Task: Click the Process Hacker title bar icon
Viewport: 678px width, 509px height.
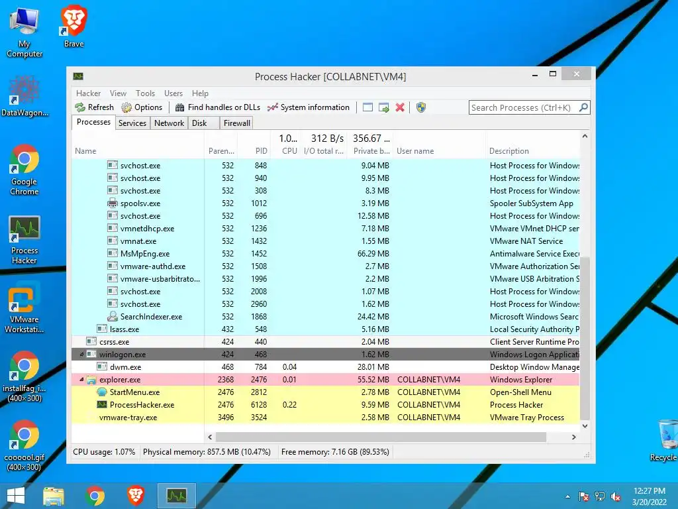Action: [x=78, y=77]
